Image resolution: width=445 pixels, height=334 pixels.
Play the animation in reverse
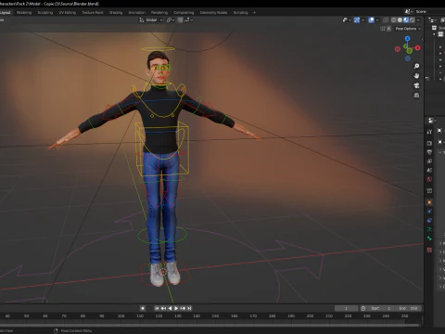(x=170, y=308)
